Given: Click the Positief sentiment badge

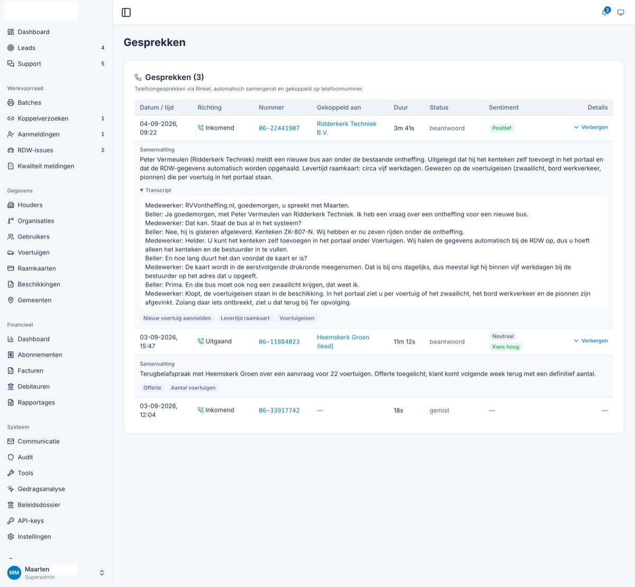Looking at the screenshot, I should click(502, 128).
